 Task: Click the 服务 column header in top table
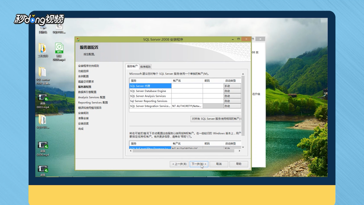coord(150,81)
